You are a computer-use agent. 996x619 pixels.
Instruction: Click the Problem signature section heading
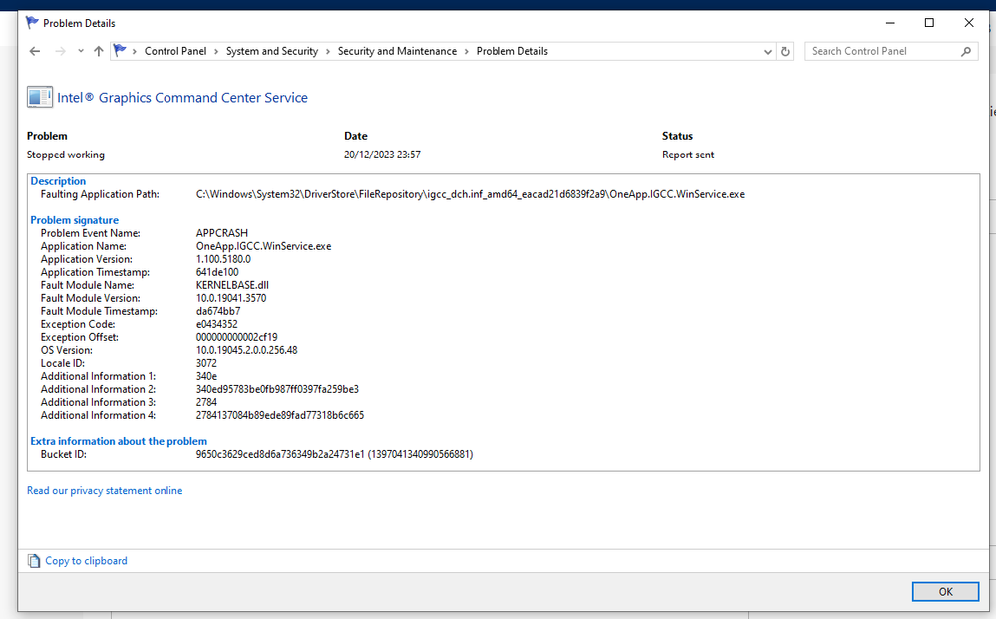pyautogui.click(x=75, y=220)
